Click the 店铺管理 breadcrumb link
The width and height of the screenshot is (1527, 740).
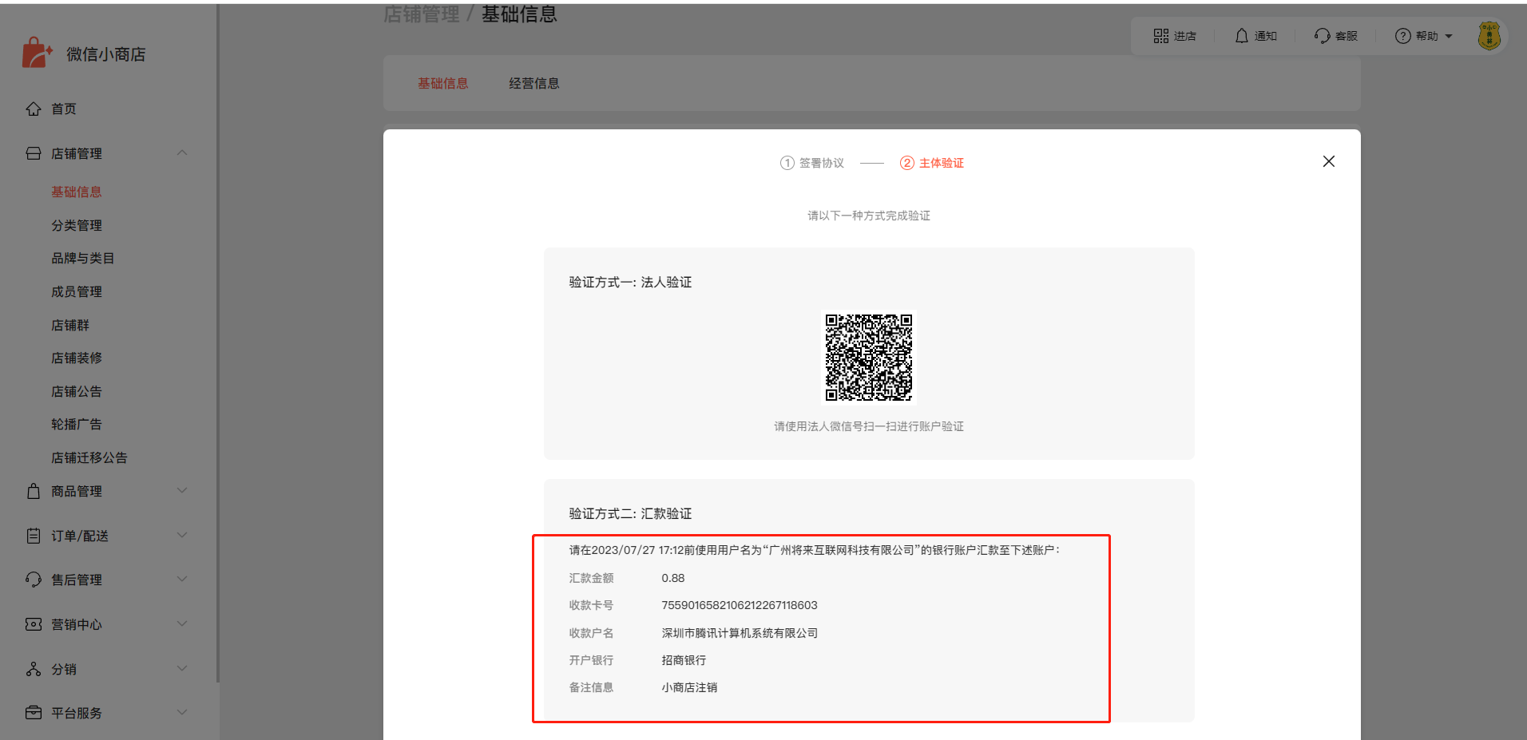(x=422, y=14)
